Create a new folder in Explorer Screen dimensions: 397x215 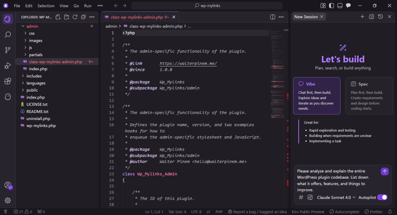pyautogui.click(x=66, y=17)
